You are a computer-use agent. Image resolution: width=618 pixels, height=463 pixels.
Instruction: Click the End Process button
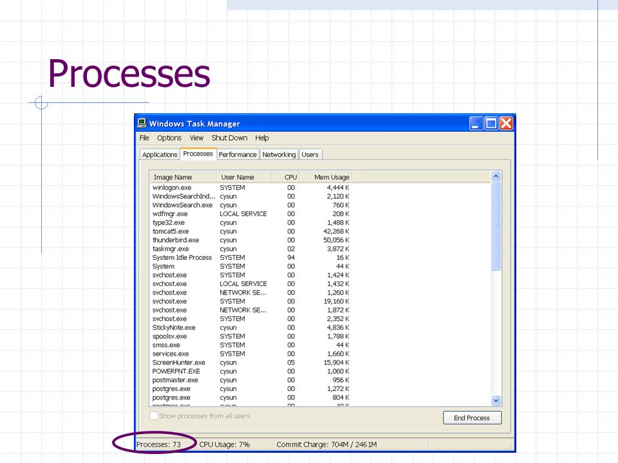click(x=472, y=418)
